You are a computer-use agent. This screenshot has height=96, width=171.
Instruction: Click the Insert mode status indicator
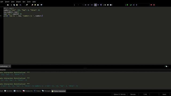[x=164, y=94]
